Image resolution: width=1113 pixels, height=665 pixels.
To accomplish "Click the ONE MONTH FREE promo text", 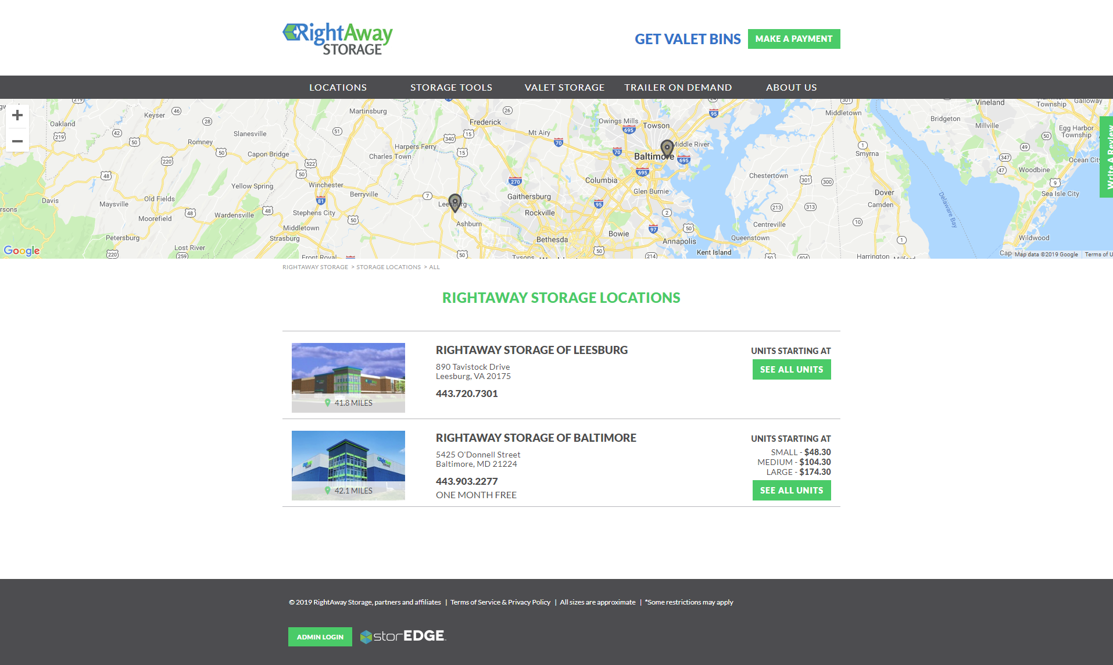I will (476, 495).
